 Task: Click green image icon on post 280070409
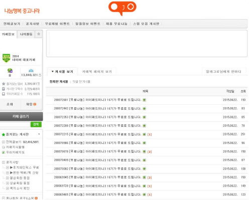coord(144,160)
